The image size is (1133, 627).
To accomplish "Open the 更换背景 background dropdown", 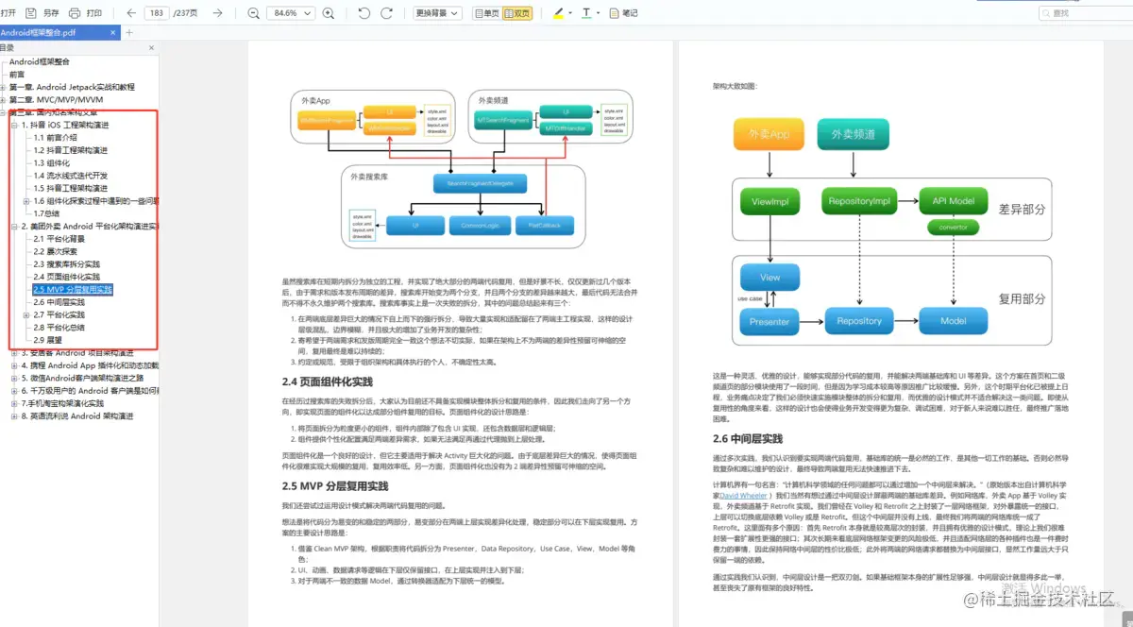I will click(x=437, y=13).
